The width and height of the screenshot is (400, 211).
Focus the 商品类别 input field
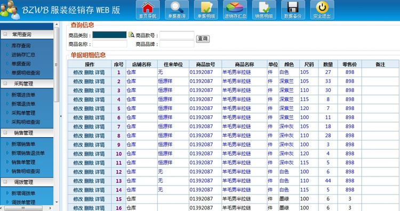[x=109, y=35]
